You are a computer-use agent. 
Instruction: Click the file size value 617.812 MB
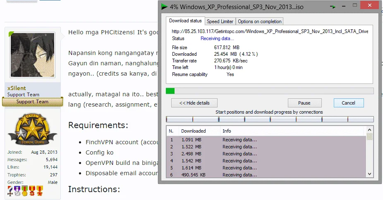(227, 48)
